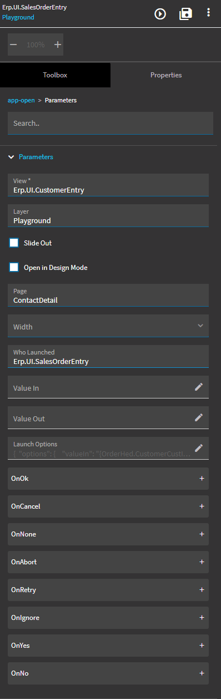Collapse the Parameters section
This screenshot has width=221, height=699.
[11, 157]
